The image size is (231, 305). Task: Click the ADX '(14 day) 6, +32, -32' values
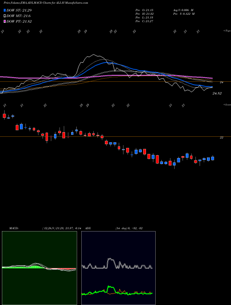[x=129, y=228]
